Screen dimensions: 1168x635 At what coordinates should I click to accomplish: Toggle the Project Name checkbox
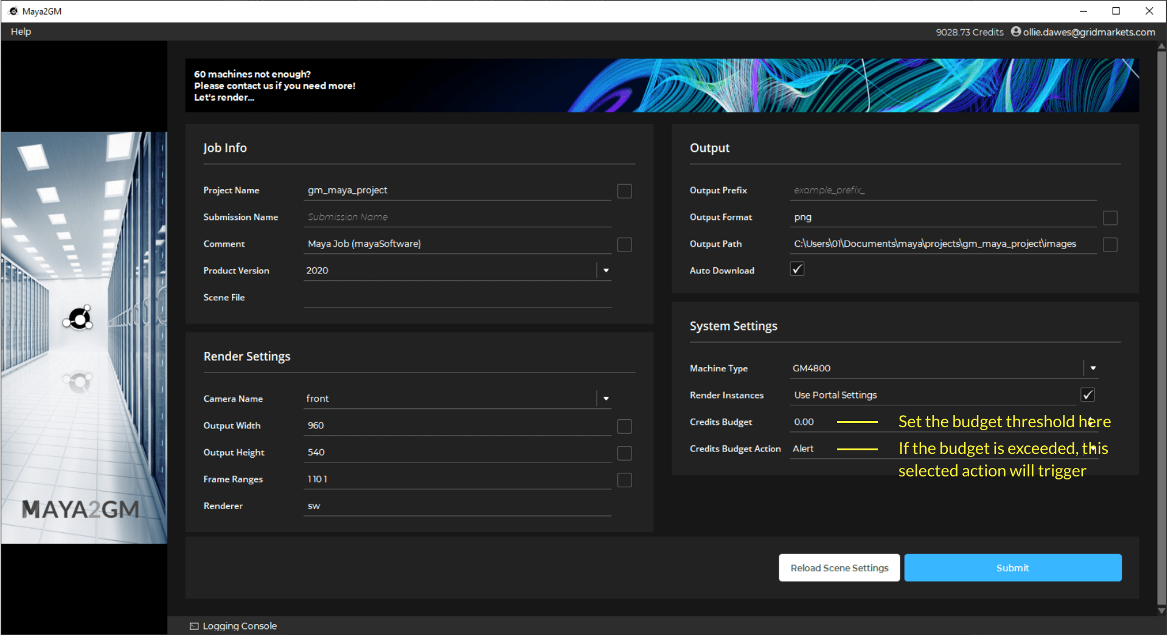coord(624,191)
